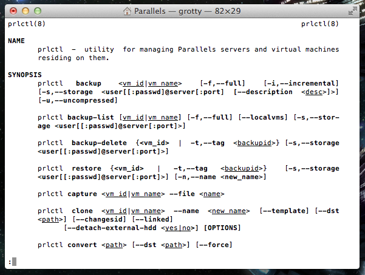Click the 'SYNOPSIS' section heading

click(x=25, y=75)
